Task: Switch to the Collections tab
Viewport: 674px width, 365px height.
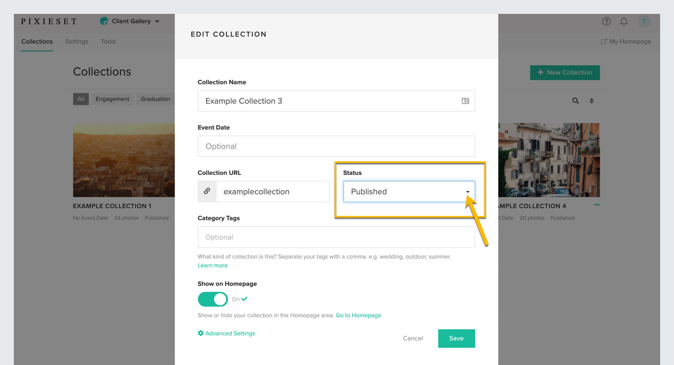Action: click(37, 42)
